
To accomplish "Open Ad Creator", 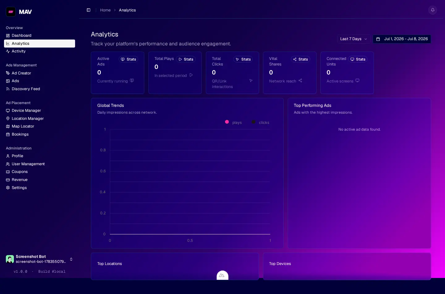I will [x=40, y=73].
